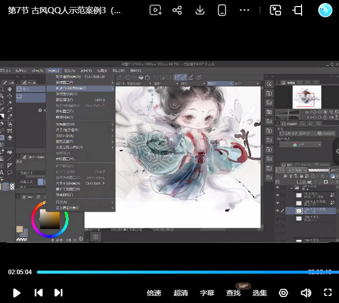
Task: Expand the 图层设置 submenu arrow
Action: [112, 142]
